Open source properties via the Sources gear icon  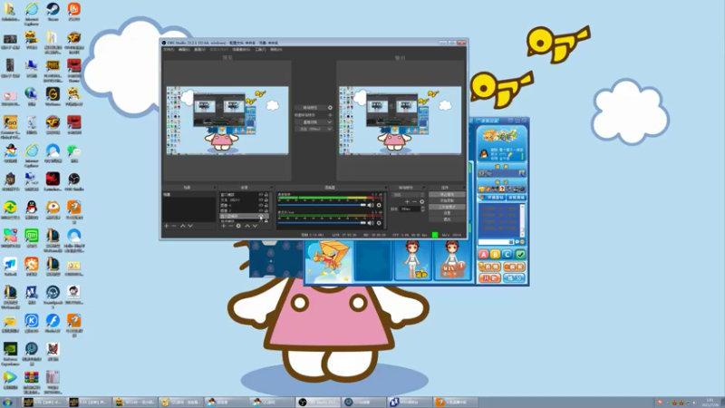(x=238, y=226)
